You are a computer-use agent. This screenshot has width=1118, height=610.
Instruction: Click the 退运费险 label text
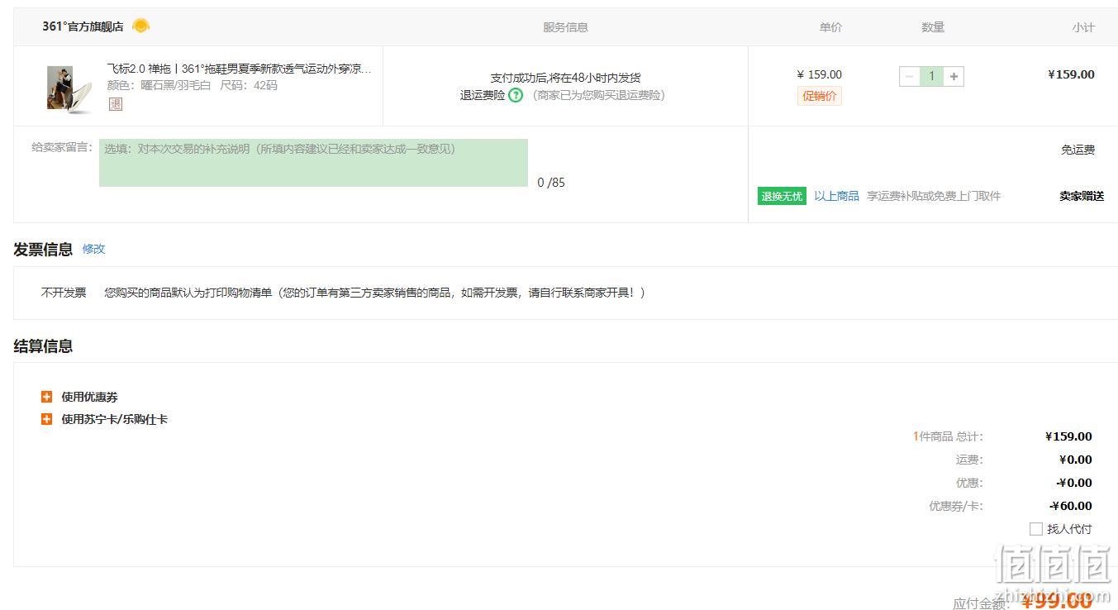(483, 95)
